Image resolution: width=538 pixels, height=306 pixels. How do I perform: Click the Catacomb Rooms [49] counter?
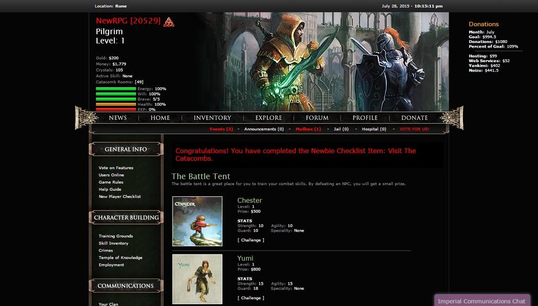pyautogui.click(x=119, y=82)
